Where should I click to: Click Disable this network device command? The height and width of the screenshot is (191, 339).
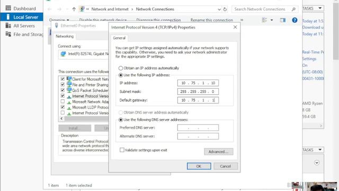tap(103, 20)
